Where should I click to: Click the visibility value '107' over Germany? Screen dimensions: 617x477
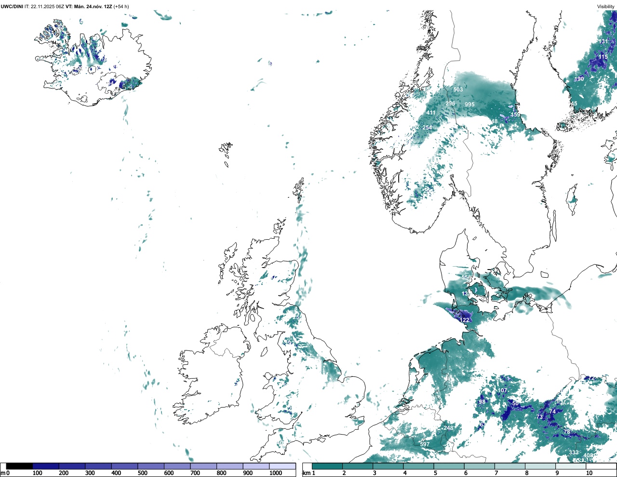point(502,390)
